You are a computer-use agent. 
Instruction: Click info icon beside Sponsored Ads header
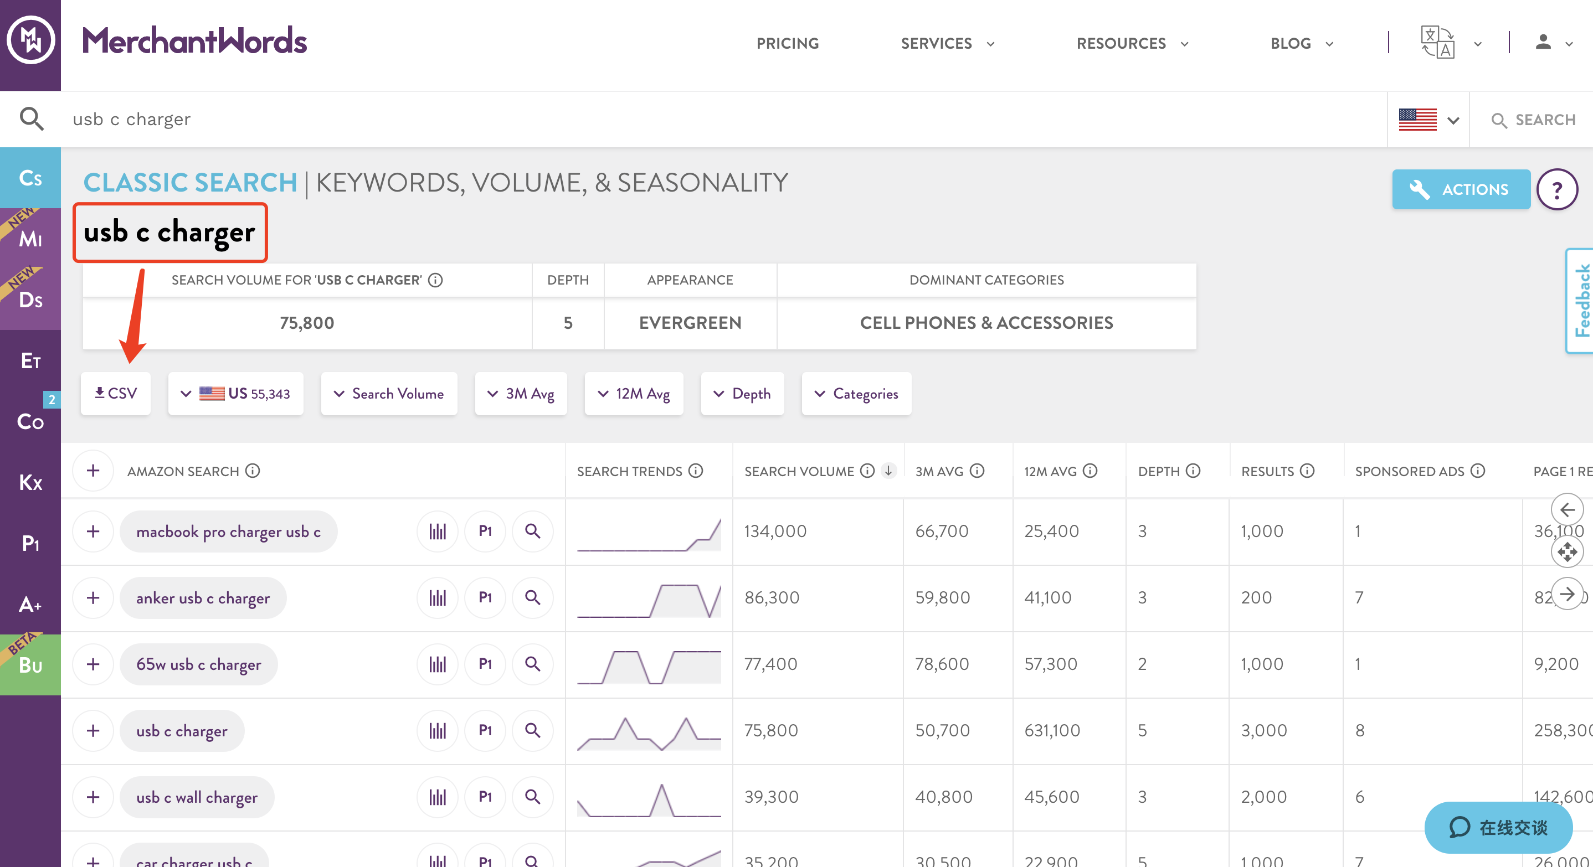coord(1477,471)
